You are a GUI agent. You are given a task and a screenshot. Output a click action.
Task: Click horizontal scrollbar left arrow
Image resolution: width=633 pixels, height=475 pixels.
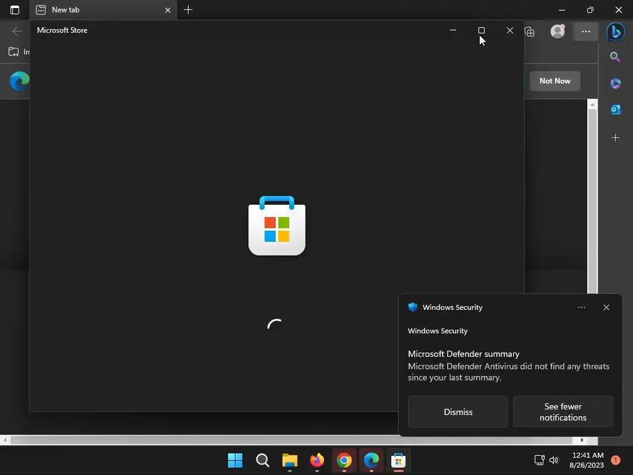pos(5,440)
